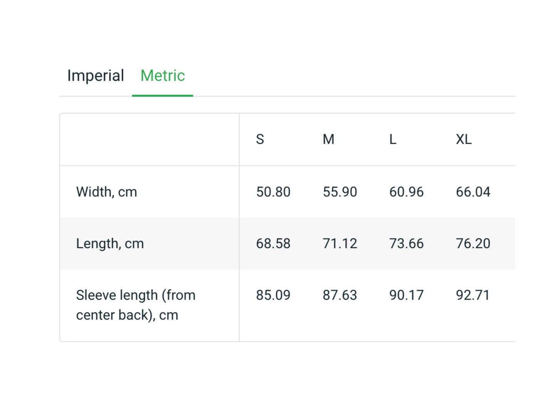Click the S size column header
Image resolution: width=557 pixels, height=418 pixels.
pos(260,139)
